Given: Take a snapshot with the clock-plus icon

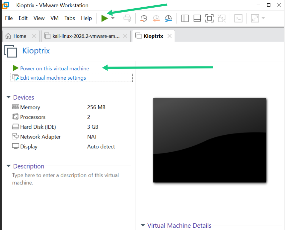Looking at the screenshot, I should (x=144, y=18).
